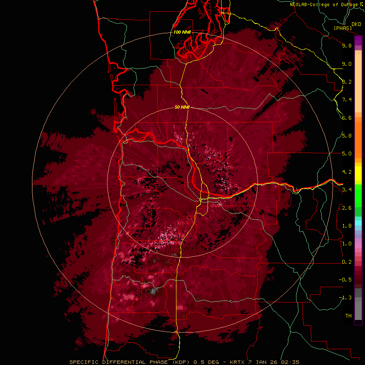
Task: Click the [PHAS] units label
Action: pos(343,28)
